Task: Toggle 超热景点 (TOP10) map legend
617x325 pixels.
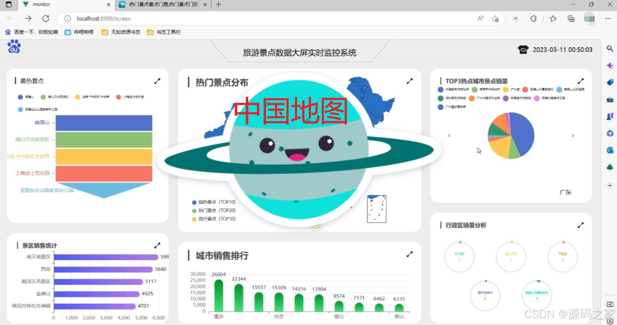Action: point(214,202)
